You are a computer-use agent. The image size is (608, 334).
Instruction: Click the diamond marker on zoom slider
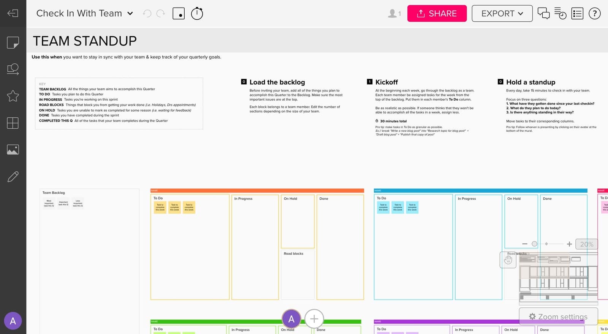(x=546, y=244)
